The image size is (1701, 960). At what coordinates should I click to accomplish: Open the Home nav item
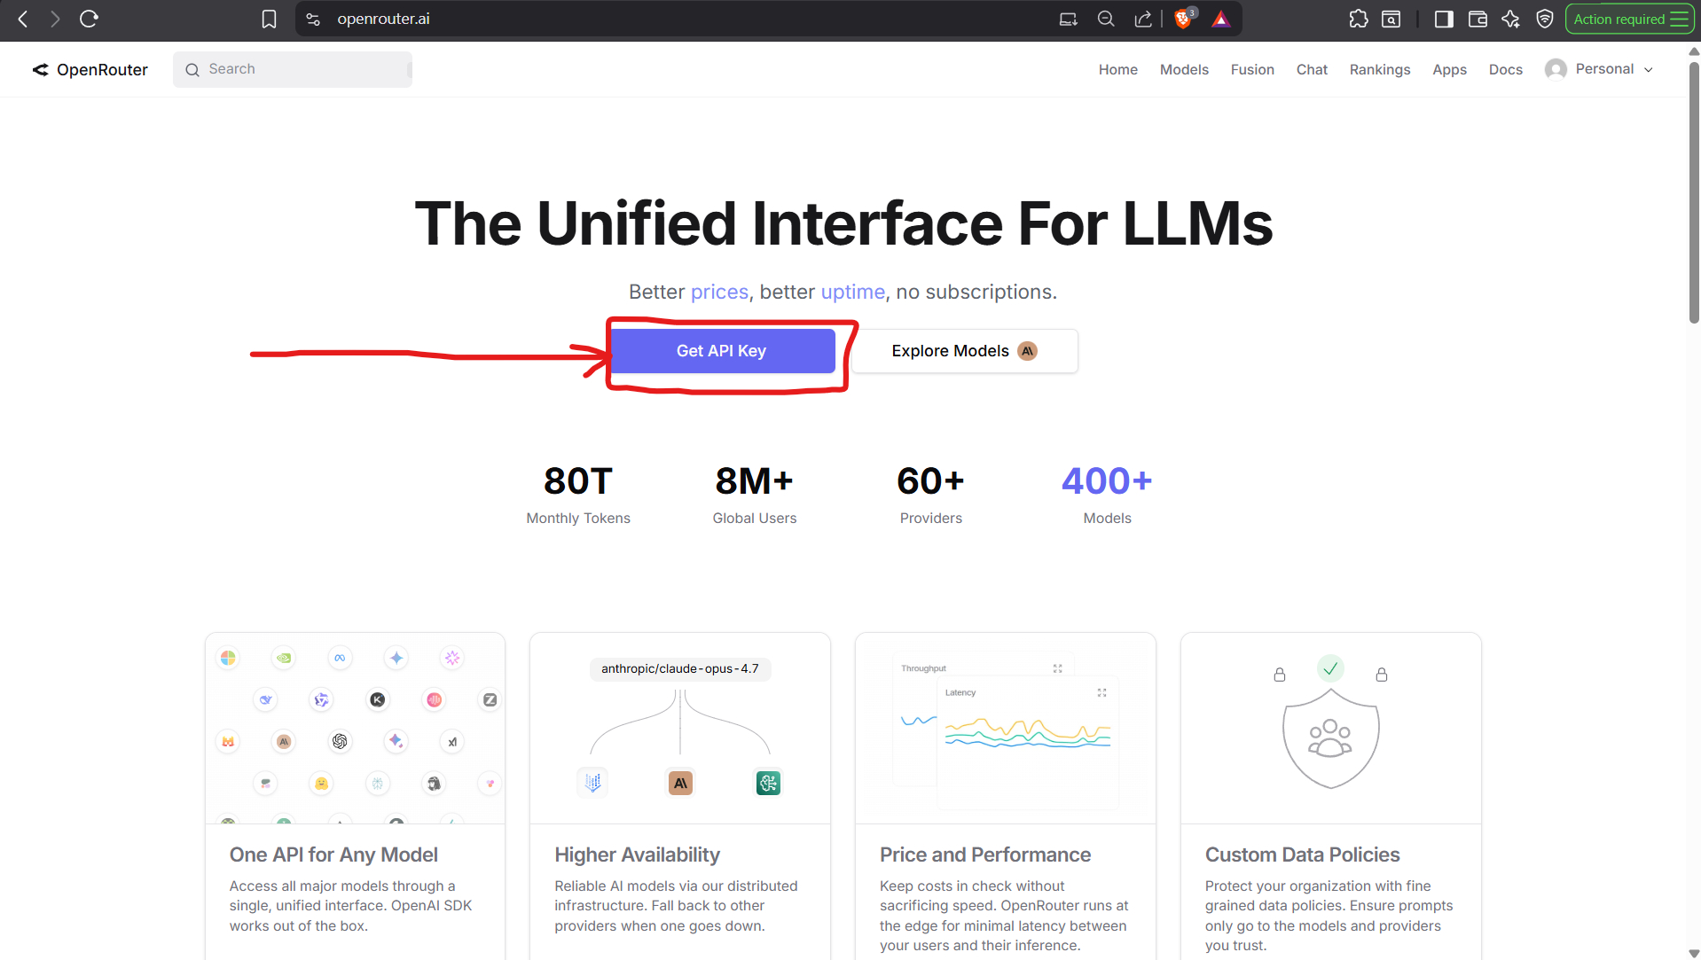(x=1117, y=69)
